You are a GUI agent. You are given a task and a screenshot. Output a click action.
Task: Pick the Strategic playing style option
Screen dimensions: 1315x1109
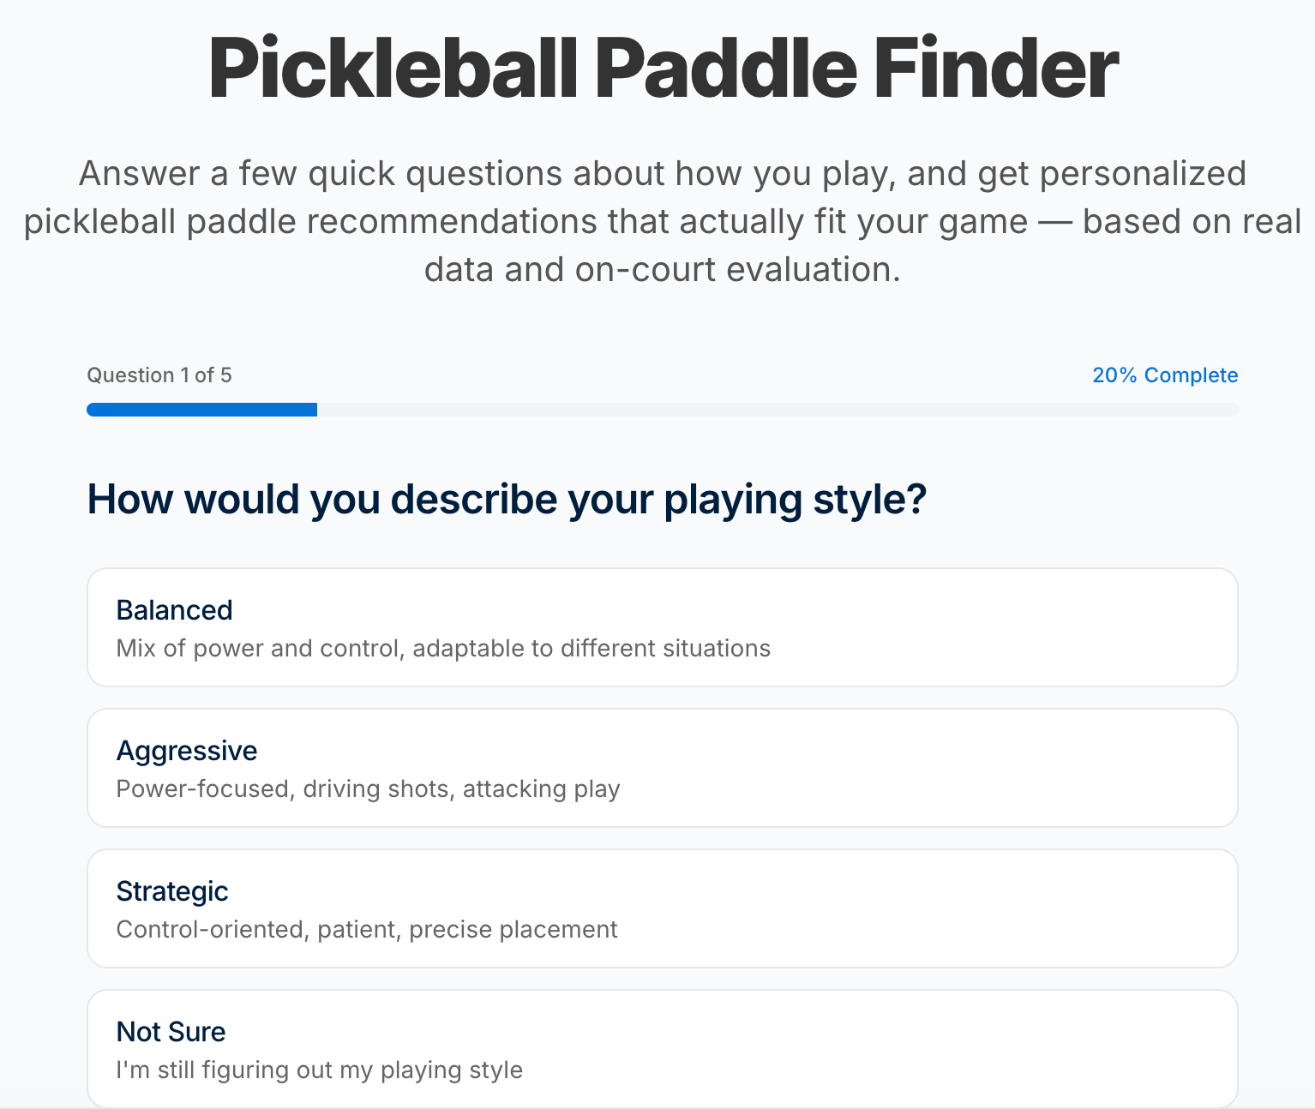pyautogui.click(x=662, y=908)
